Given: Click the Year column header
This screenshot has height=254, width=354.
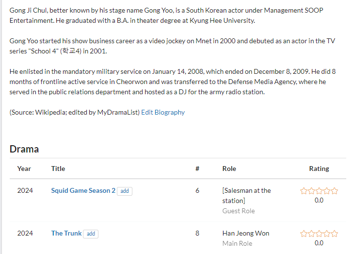Looking at the screenshot, I should pyautogui.click(x=24, y=169).
